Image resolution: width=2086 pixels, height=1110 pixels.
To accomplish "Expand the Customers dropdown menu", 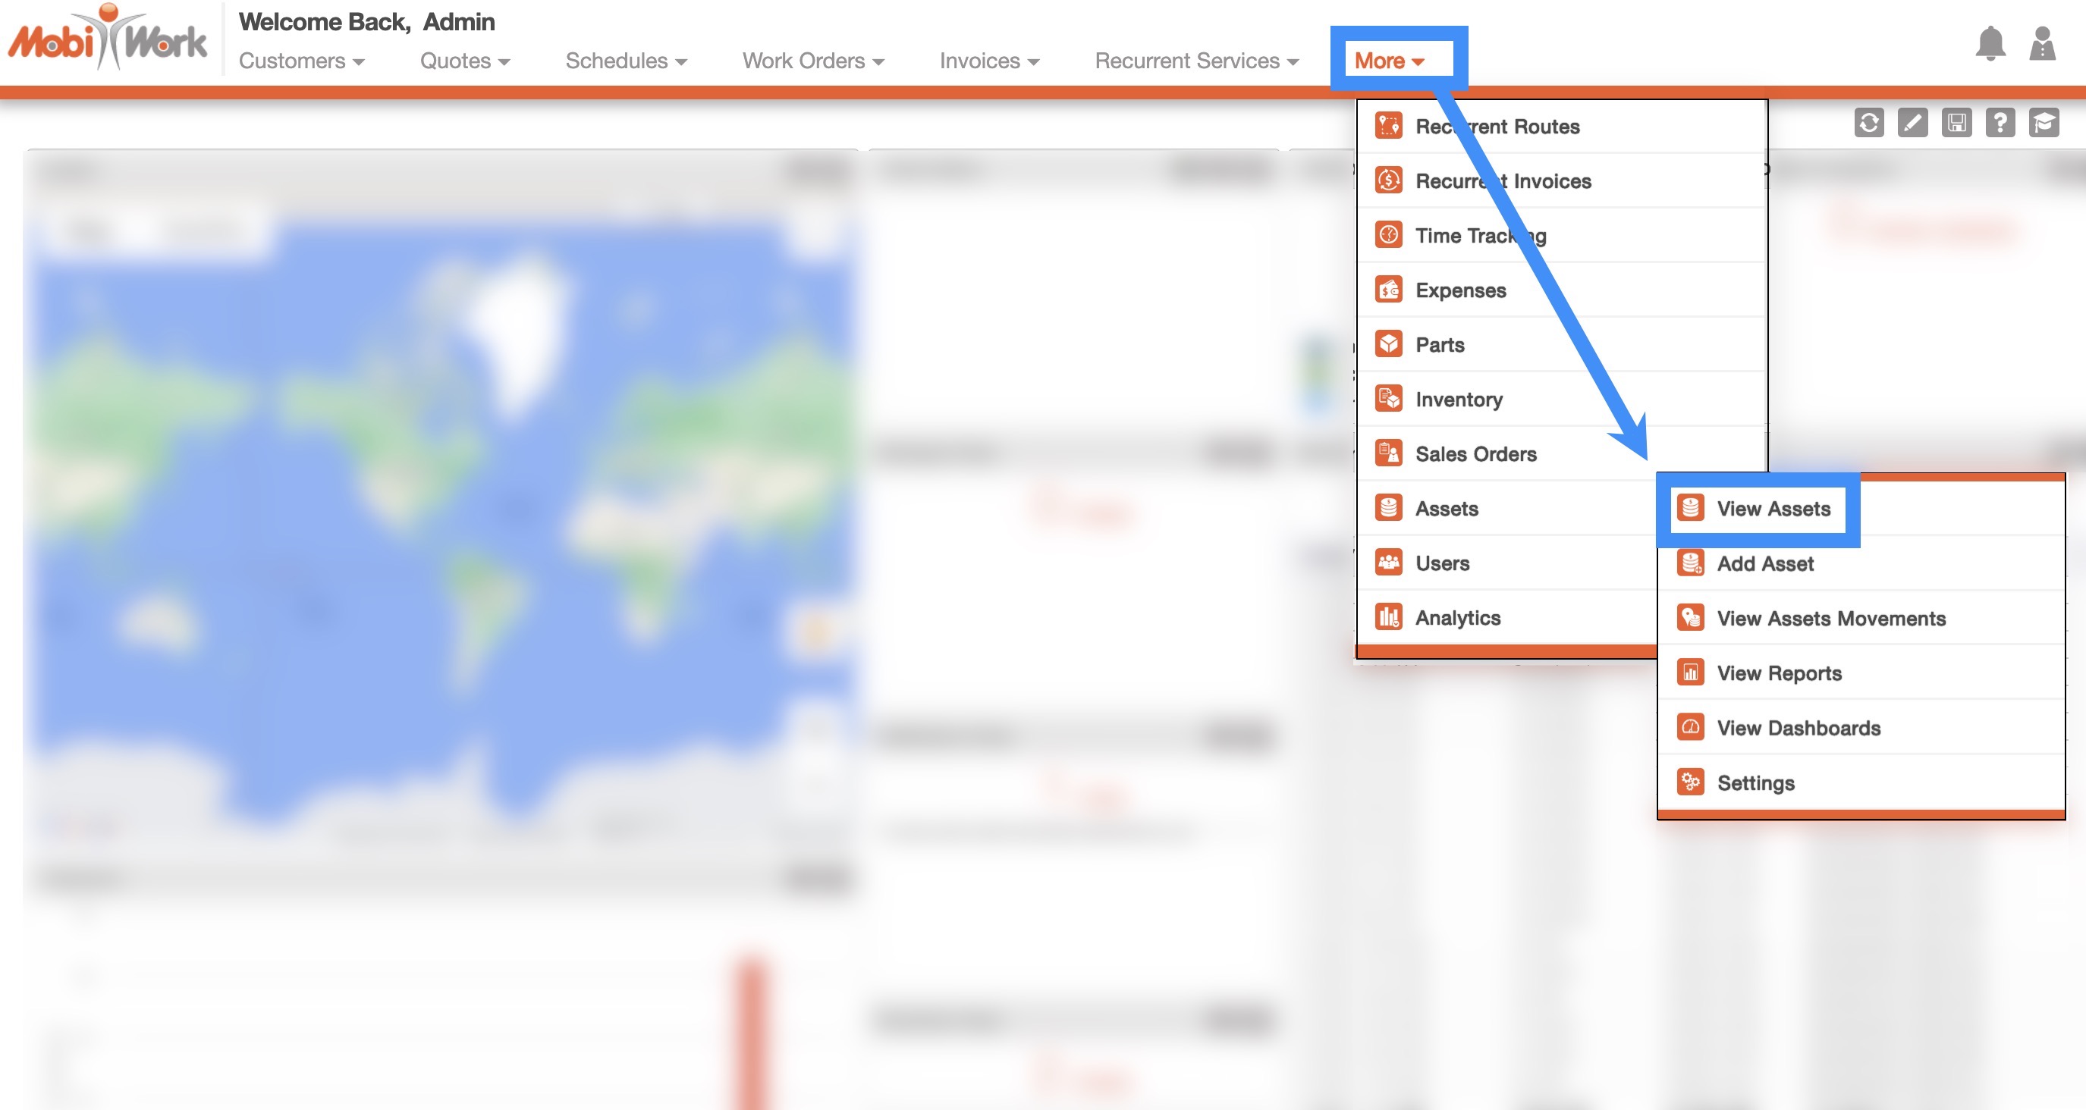I will pyautogui.click(x=301, y=61).
